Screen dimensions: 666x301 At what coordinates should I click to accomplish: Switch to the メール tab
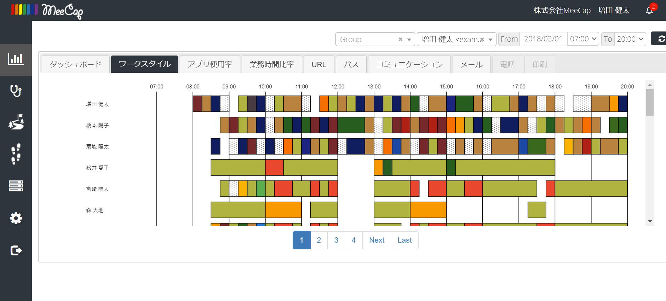472,64
